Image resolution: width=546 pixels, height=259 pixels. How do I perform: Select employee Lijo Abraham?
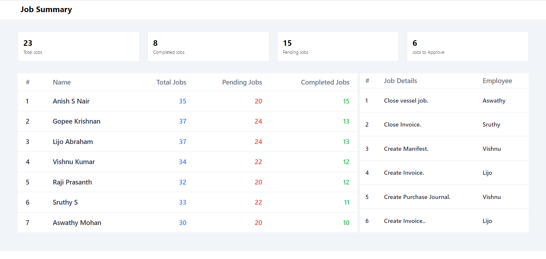point(73,142)
